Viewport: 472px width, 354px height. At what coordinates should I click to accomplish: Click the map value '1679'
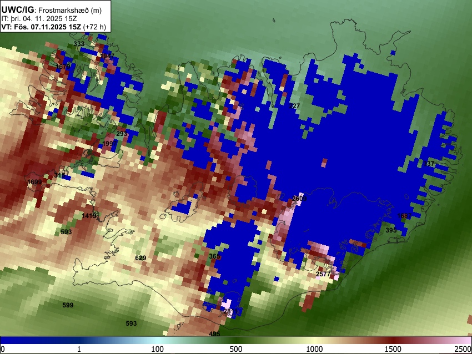pyautogui.click(x=63, y=66)
